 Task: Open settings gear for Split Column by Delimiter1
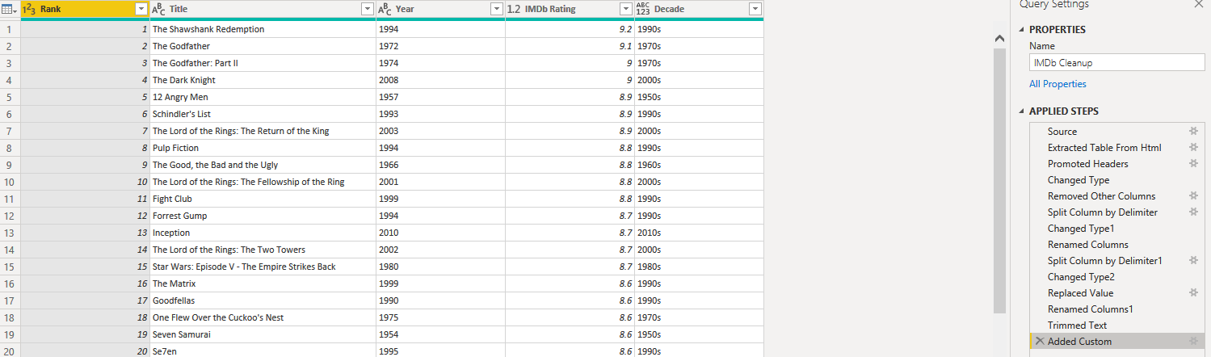[1193, 260]
